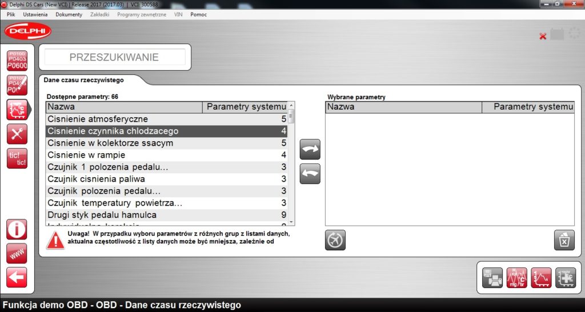Screen dimensions: 585x312
Task: Select Czujnik 1 polozenia pedalu row
Action: pos(167,167)
